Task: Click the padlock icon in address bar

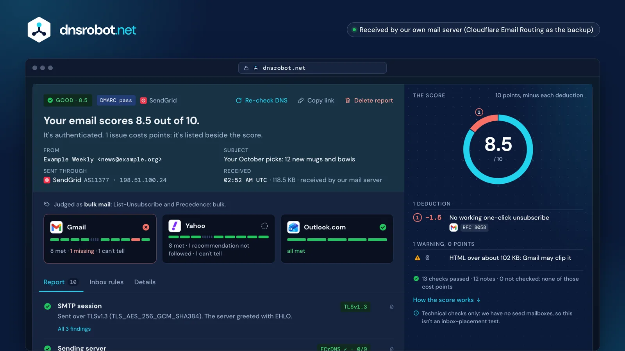Action: click(246, 68)
